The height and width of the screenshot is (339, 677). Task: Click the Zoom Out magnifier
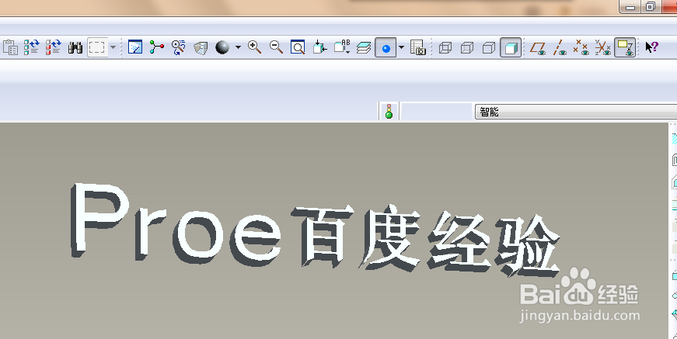point(276,47)
